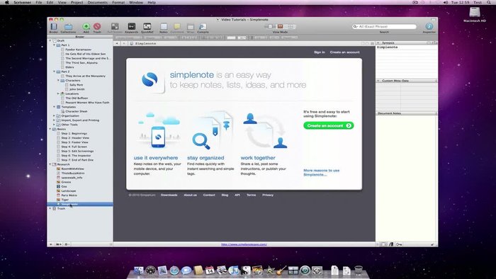Select Sally Pent character document
Image resolution: width=496 pixels, height=279 pixels.
(76, 85)
